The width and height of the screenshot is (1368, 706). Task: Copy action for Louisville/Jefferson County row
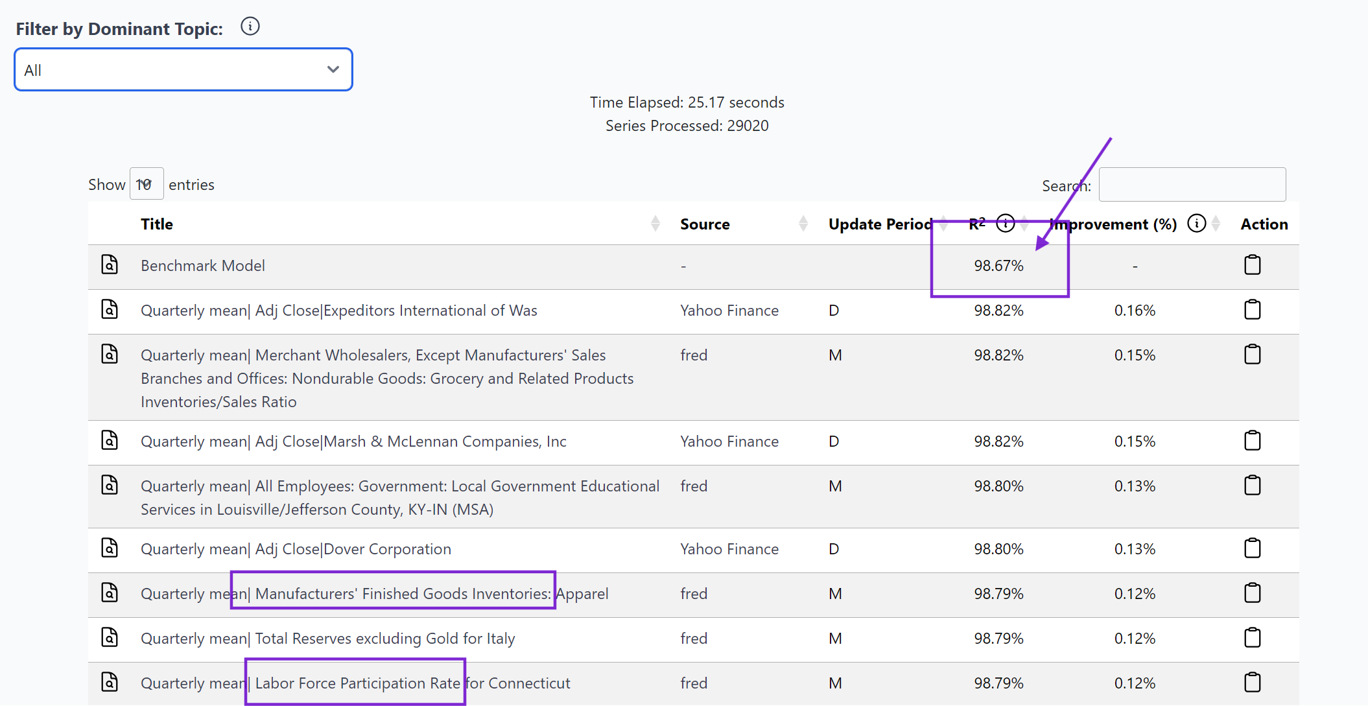[x=1252, y=485]
